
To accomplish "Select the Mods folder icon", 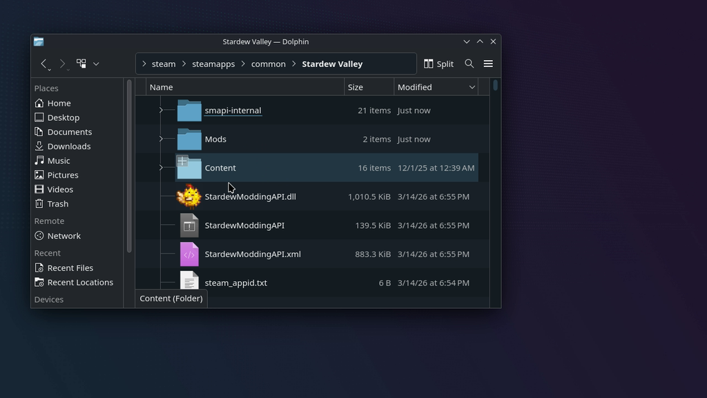I will point(189,140).
